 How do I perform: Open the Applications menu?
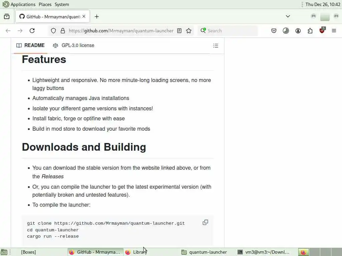(19, 4)
